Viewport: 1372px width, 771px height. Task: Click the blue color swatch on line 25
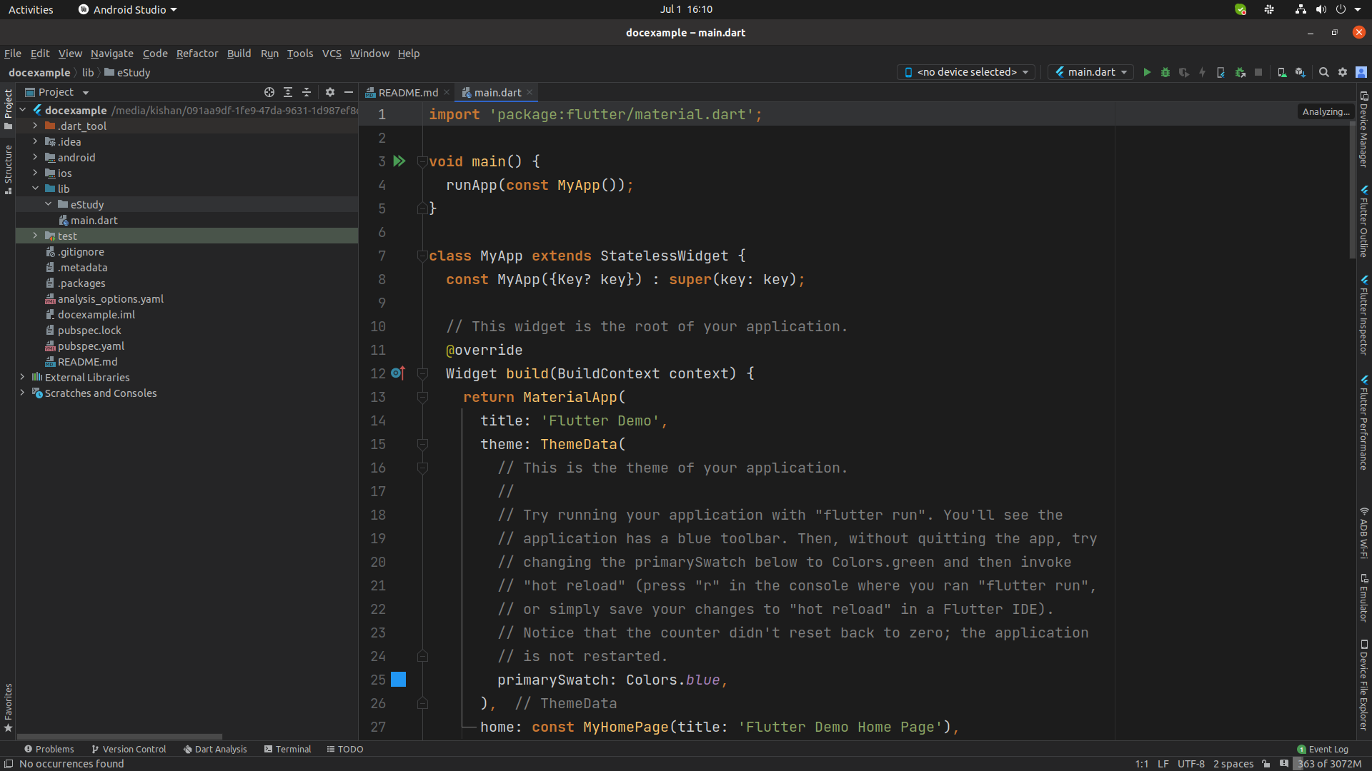point(399,680)
